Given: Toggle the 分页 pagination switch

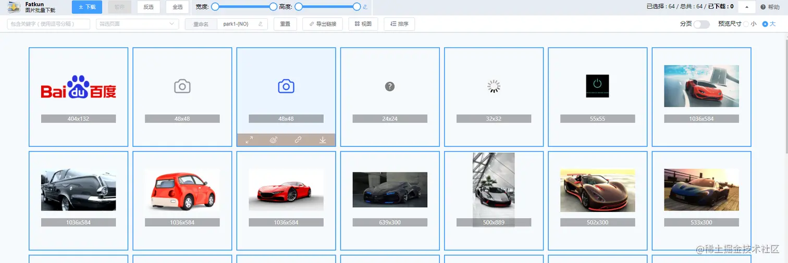Looking at the screenshot, I should pos(701,24).
